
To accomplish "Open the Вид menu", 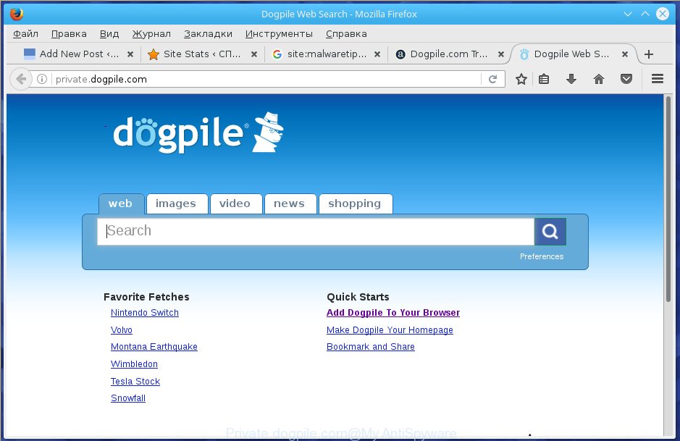I will 109,34.
